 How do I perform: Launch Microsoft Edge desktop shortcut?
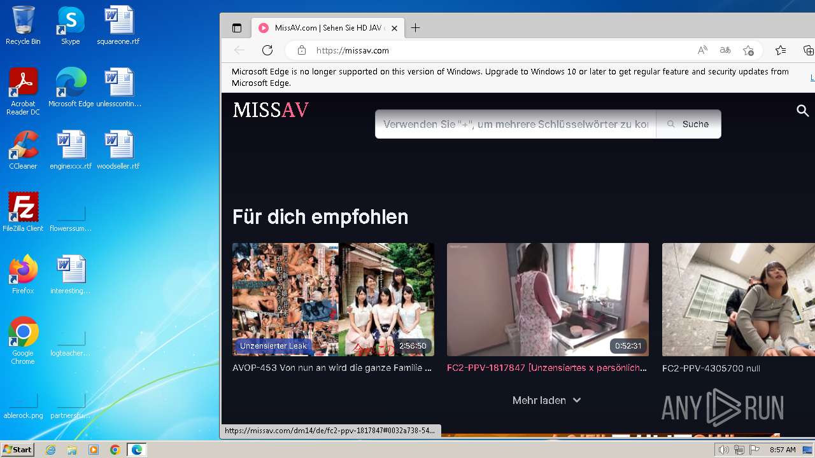coord(71,87)
